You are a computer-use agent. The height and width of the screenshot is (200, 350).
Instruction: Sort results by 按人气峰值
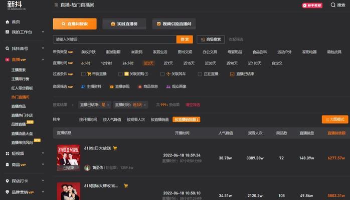click(x=112, y=119)
